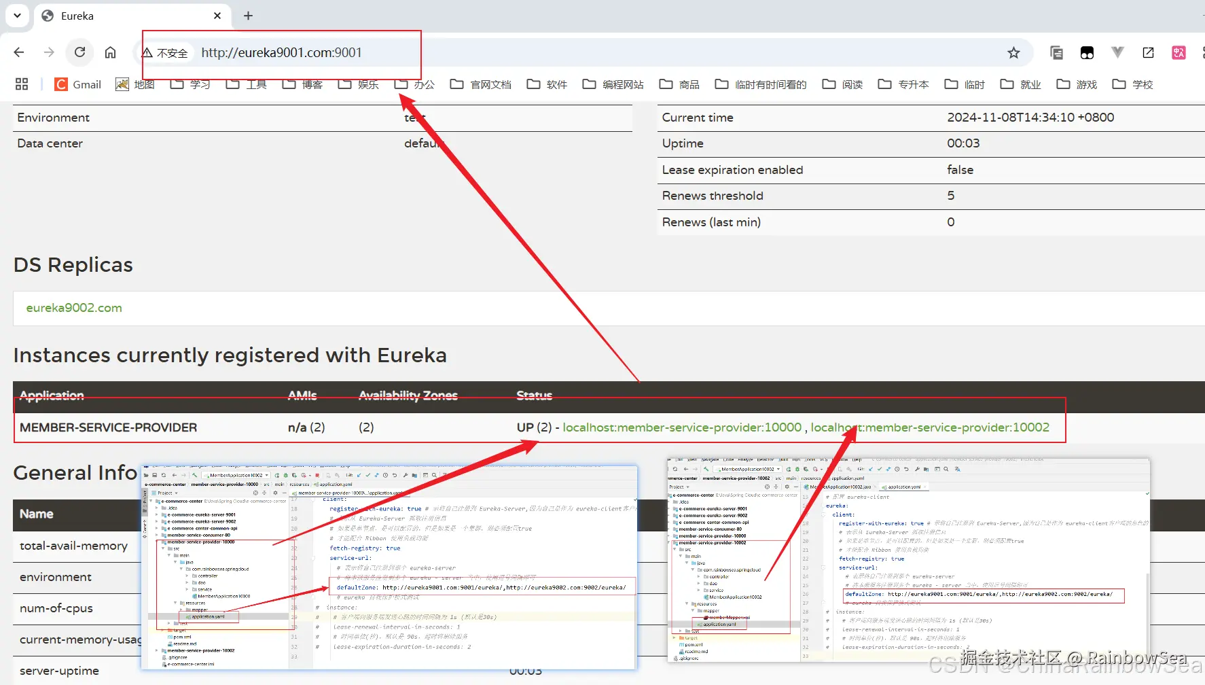
Task: Expand the 官网文档 bookmark folder
Action: (481, 84)
